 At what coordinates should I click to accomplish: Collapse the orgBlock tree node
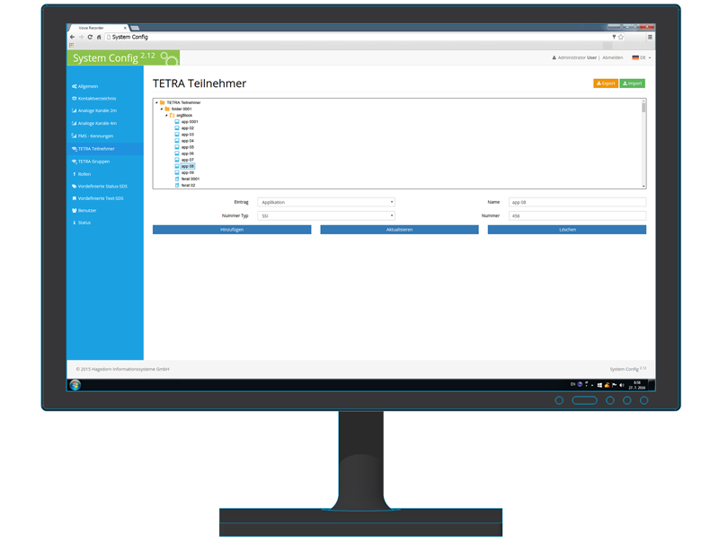pos(166,115)
